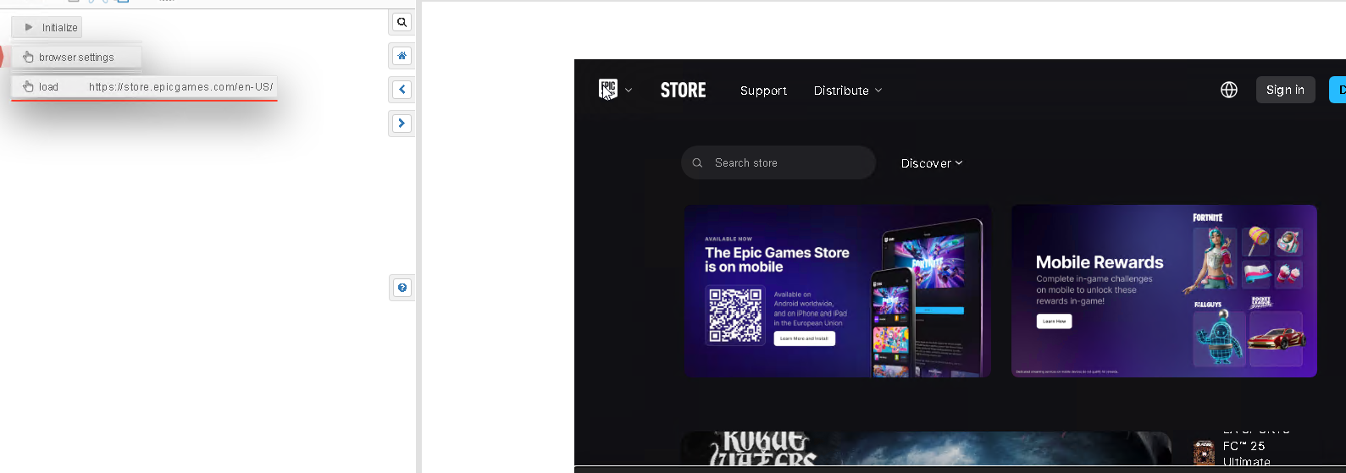This screenshot has height=473, width=1346.
Task: Click the home icon in side toolbar
Action: [402, 56]
